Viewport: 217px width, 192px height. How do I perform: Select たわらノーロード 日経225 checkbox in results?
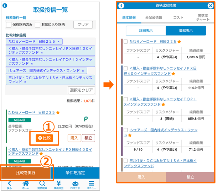(125, 42)
